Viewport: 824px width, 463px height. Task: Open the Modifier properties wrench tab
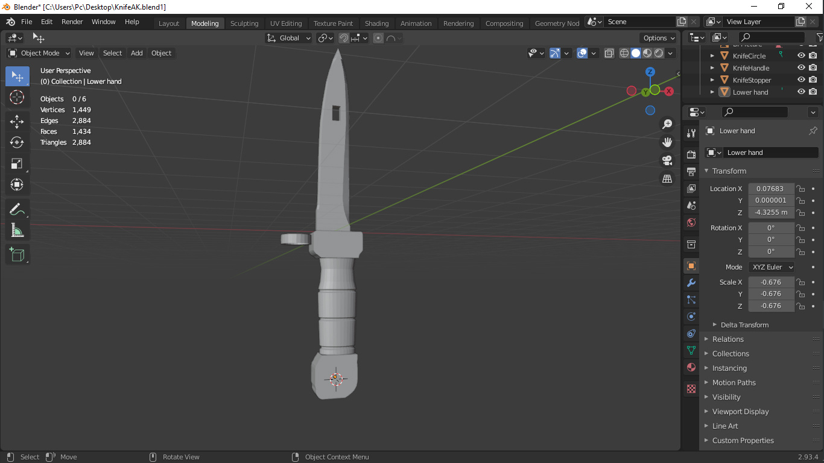pyautogui.click(x=691, y=283)
